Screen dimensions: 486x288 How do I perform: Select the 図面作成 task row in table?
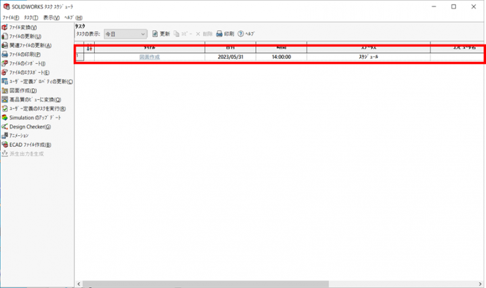point(150,57)
